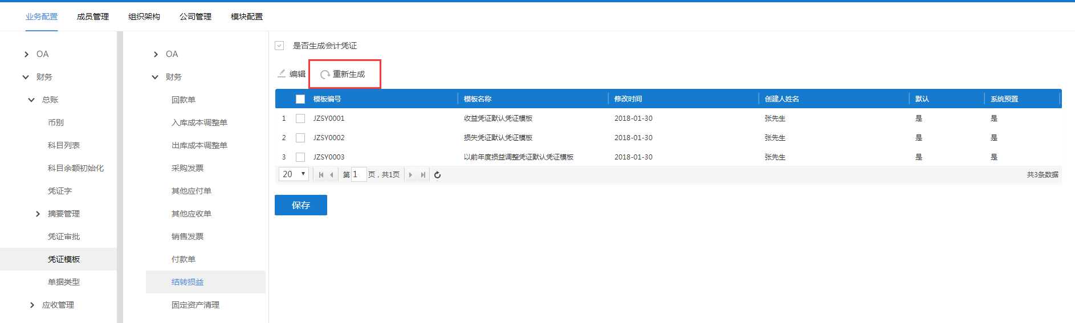The height and width of the screenshot is (323, 1075).
Task: Jump to last page in pager
Action: tap(422, 175)
